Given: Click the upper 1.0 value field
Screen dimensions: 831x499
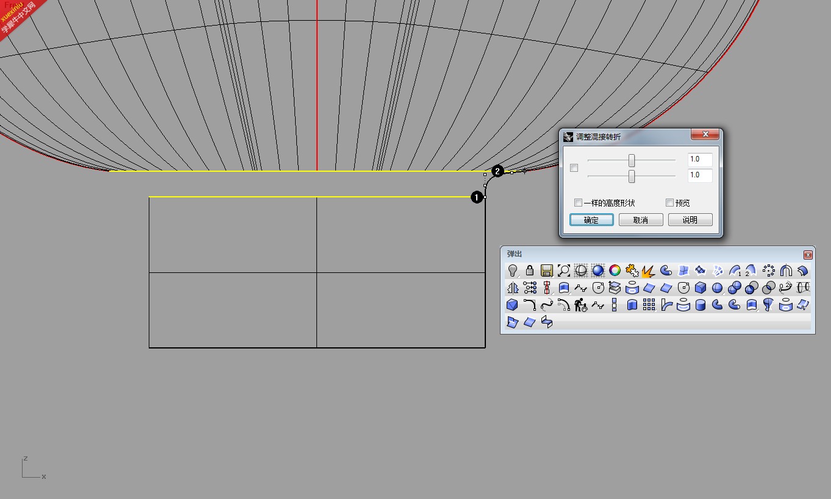Looking at the screenshot, I should (x=700, y=160).
